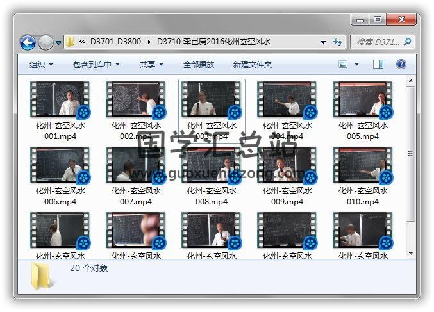This screenshot has height=312, width=434.
Task: Open the 包含到库中 menu
Action: [x=96, y=65]
